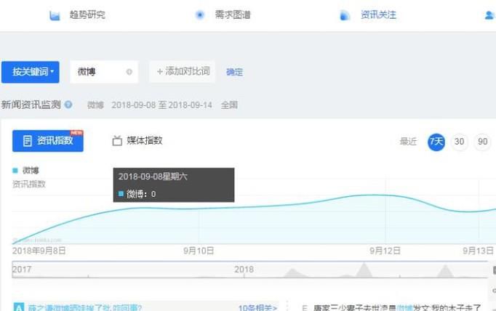The height and width of the screenshot is (311, 496).
Task: Open the 需求图谱 demand map tab
Action: (233, 15)
